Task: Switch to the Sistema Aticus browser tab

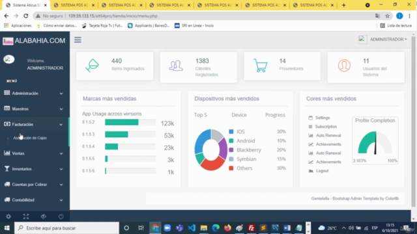Action: (27, 5)
